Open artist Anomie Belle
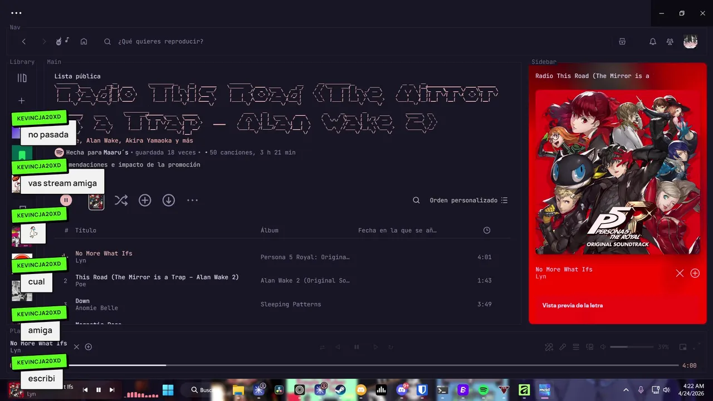This screenshot has width=713, height=401. click(x=97, y=308)
